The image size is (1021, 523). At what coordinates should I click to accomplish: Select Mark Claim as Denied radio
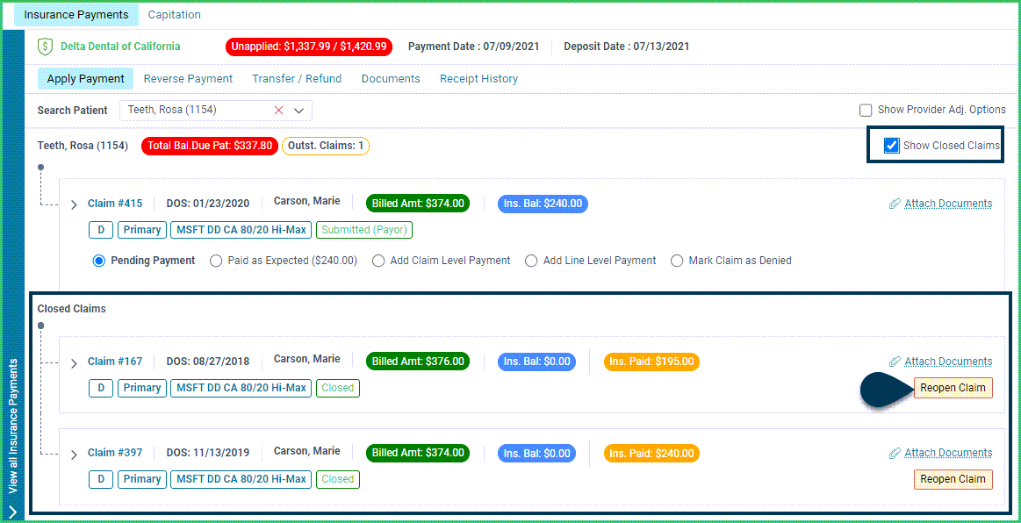coord(677,261)
